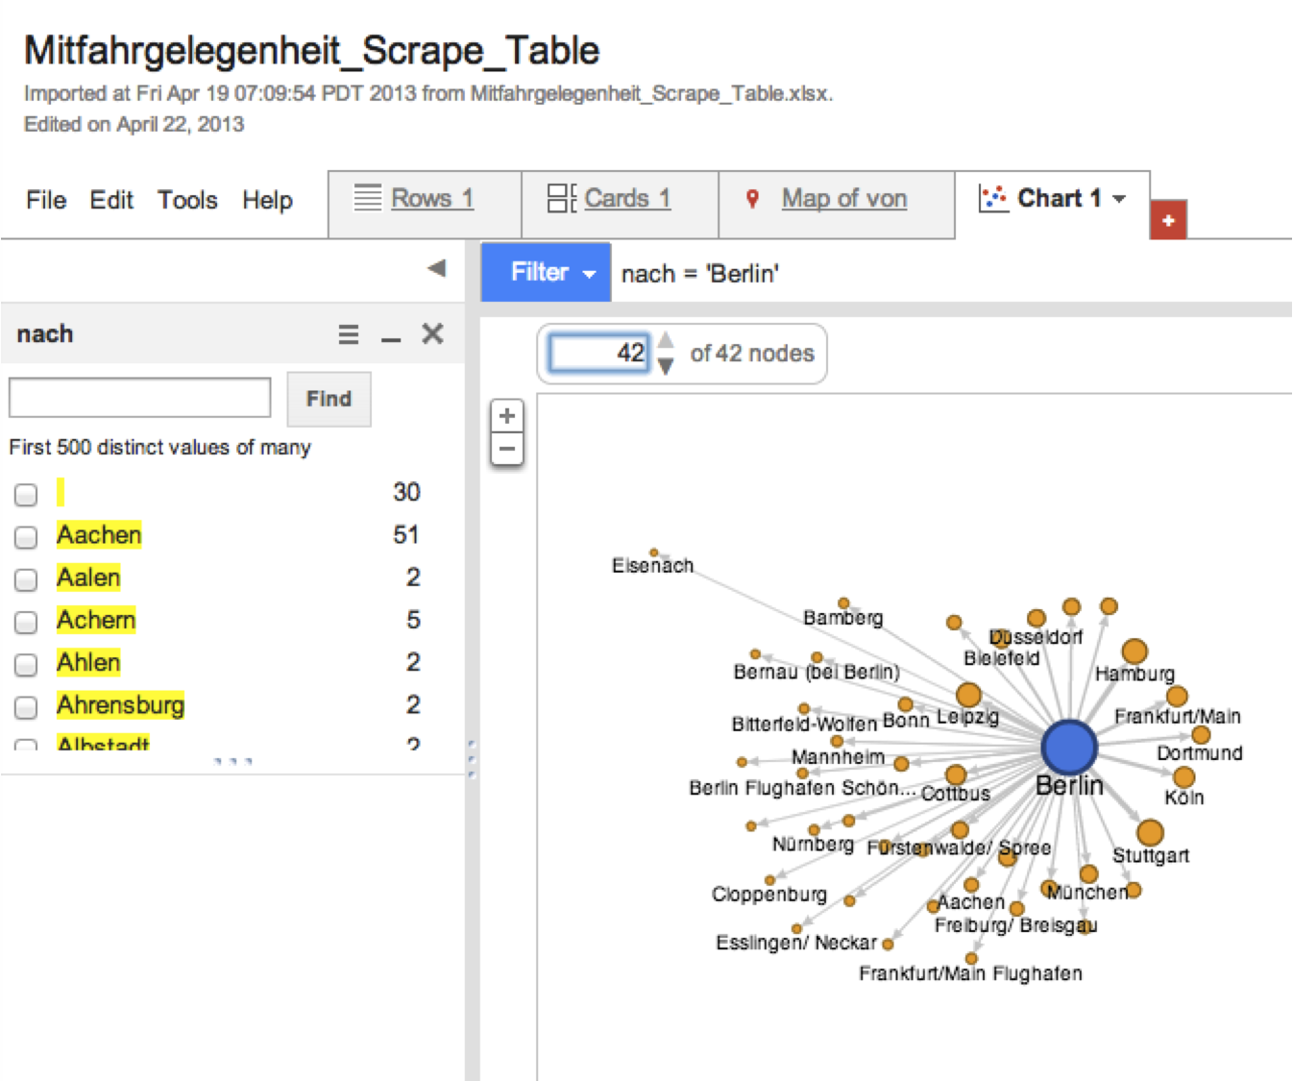1293x1081 pixels.
Task: Minimize the nach filter panel
Action: tap(390, 336)
